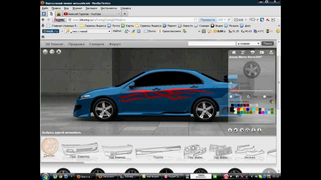Screen dimensions: 321x180
Task: Switch to the Алексей Гарипов YouTube tab
Action: pyautogui.click(x=92, y=14)
